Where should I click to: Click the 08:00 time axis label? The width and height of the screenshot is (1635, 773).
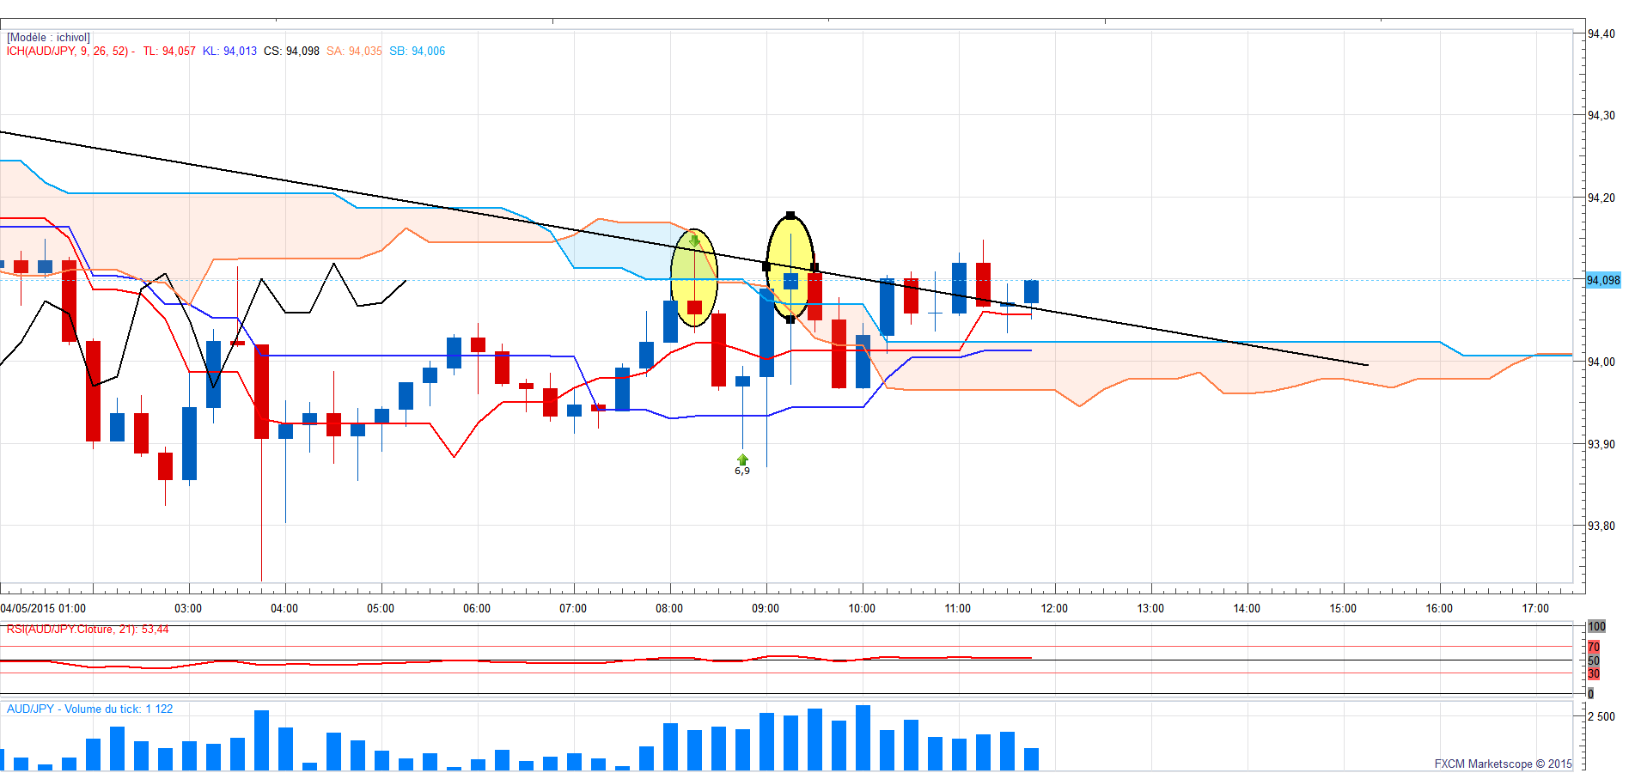[x=669, y=609]
